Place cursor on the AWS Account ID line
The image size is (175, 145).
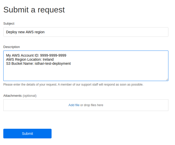click(x=36, y=55)
